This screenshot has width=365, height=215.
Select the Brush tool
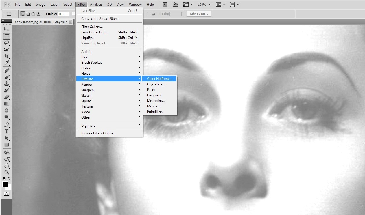coord(7,77)
